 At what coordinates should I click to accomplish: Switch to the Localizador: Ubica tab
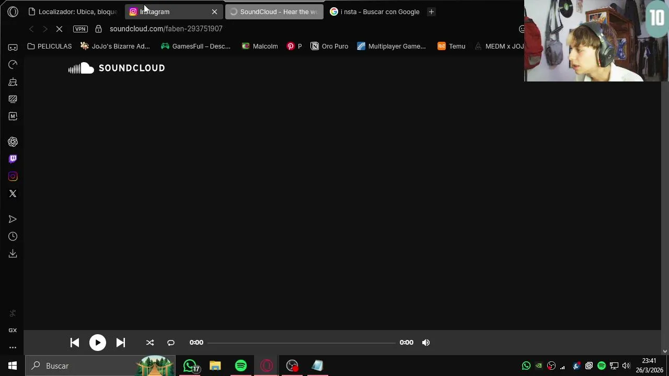tap(73, 11)
